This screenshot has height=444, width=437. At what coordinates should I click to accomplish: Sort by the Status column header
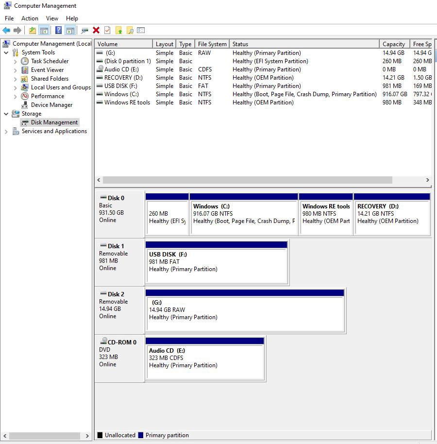pyautogui.click(x=304, y=44)
